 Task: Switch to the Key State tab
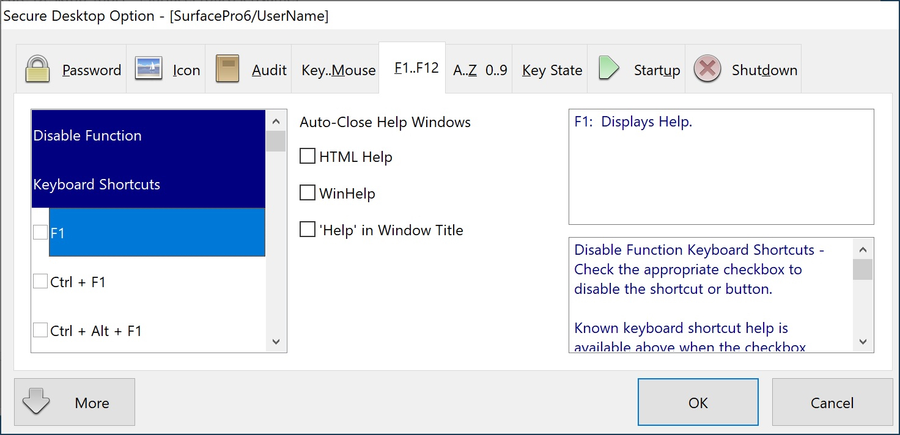551,70
